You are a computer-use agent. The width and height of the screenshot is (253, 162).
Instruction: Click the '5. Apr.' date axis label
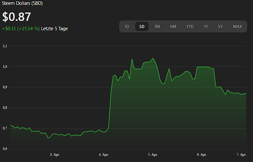click(153, 154)
